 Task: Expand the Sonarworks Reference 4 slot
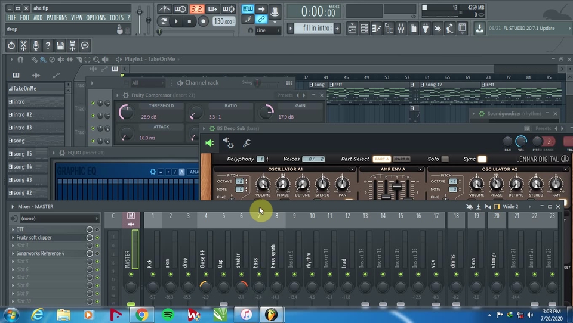click(x=13, y=253)
